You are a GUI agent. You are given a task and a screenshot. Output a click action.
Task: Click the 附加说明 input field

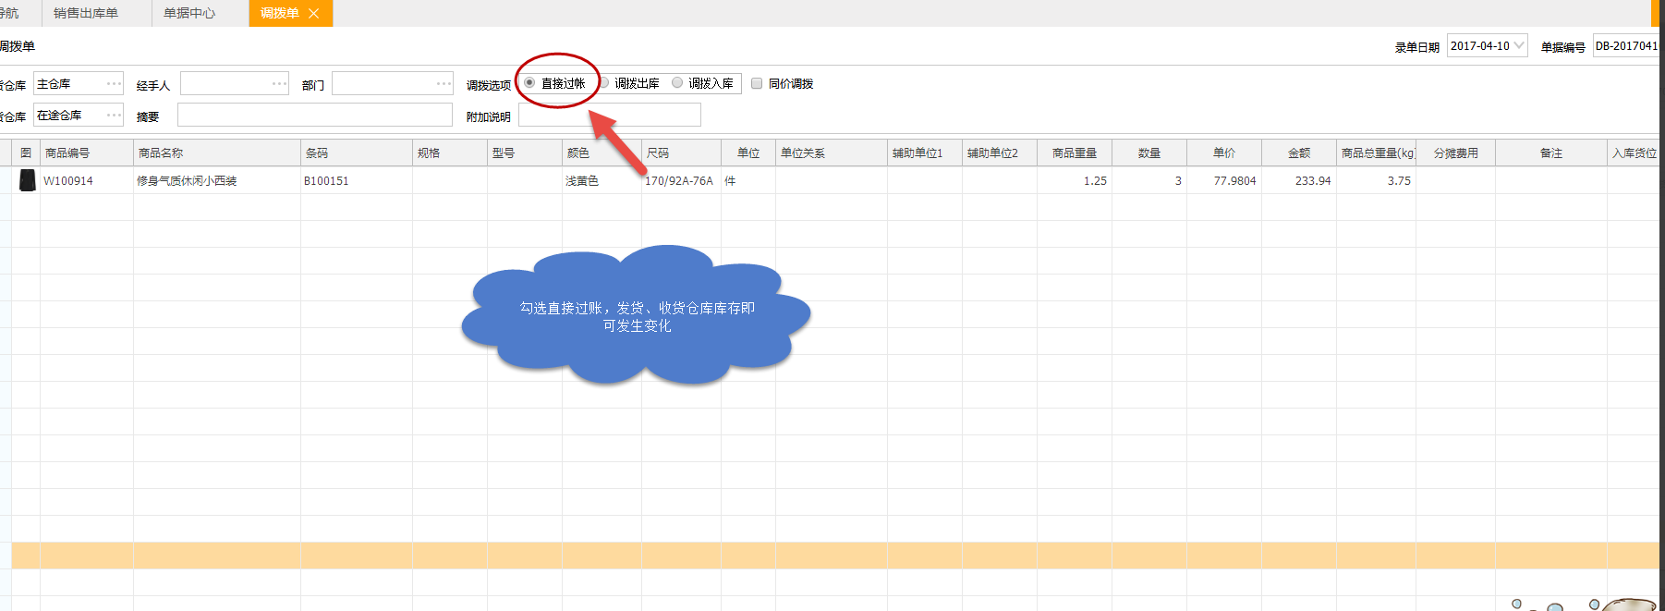610,115
